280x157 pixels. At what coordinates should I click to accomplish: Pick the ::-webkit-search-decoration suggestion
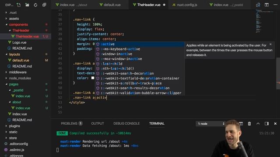140,73
